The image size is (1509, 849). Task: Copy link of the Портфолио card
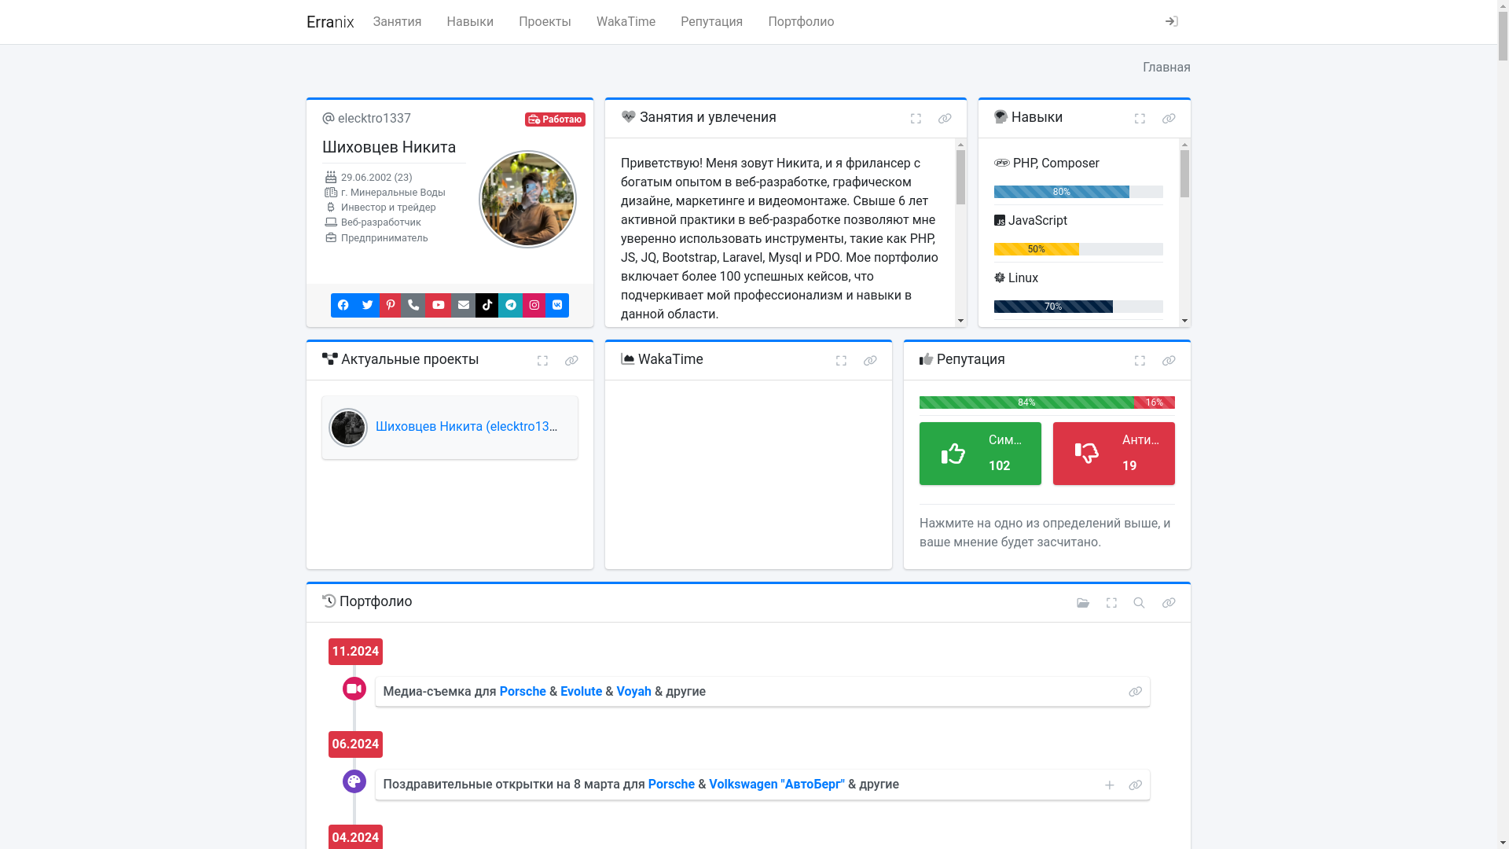(x=1169, y=603)
